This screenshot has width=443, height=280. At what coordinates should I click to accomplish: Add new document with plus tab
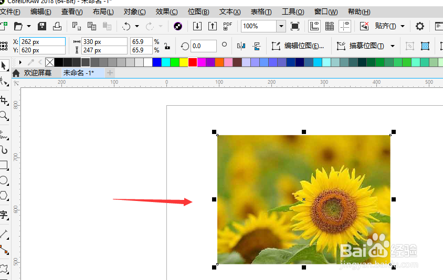[110, 73]
